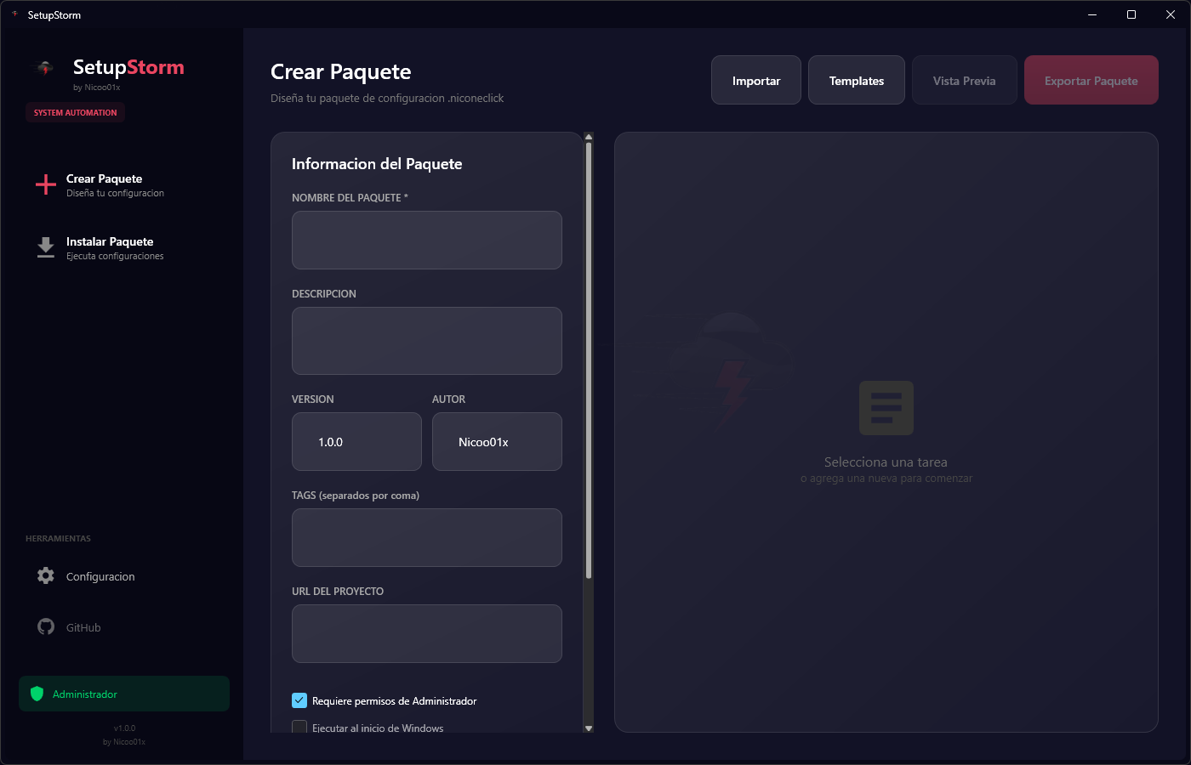Click the document icon above Selecciona una tarea
The image size is (1191, 765).
tap(886, 408)
